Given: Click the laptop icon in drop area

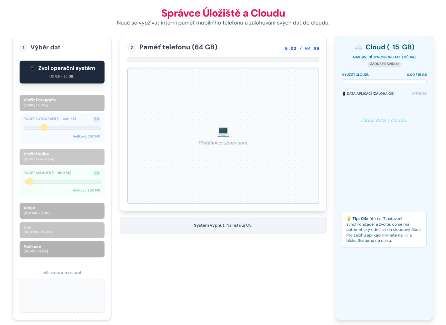Looking at the screenshot, I should tap(223, 132).
